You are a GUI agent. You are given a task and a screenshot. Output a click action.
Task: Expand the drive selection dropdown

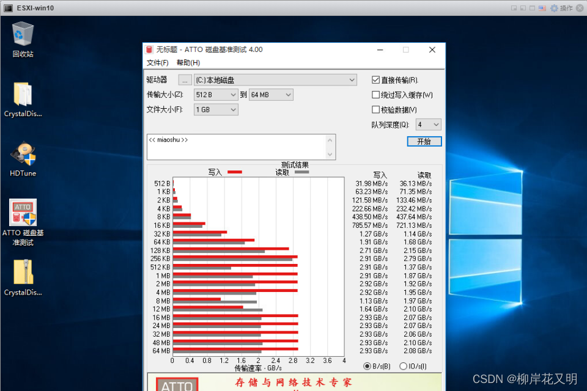click(x=275, y=79)
